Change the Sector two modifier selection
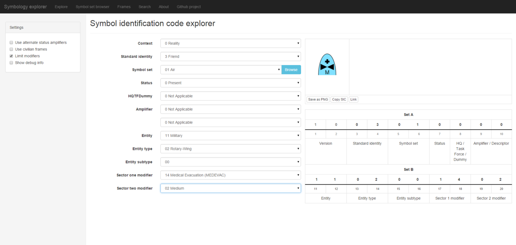 tap(230, 188)
